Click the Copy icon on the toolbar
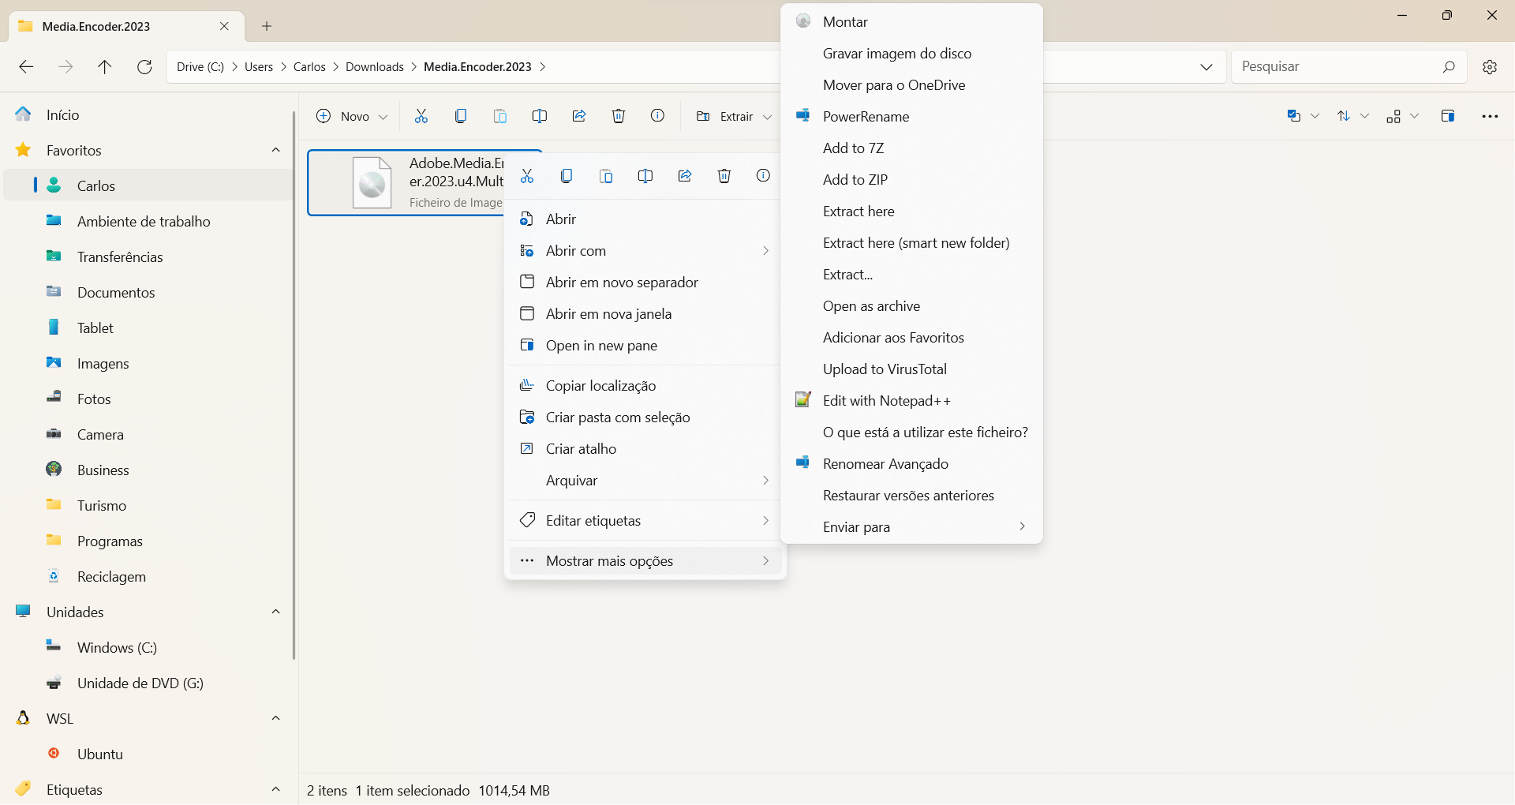Viewport: 1515px width, 805px height. [460, 116]
